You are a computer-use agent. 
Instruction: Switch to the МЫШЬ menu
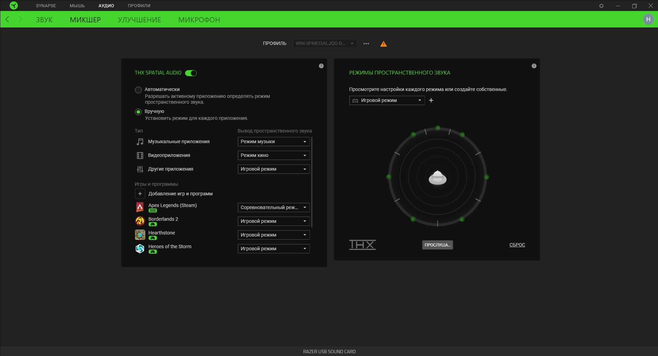tap(77, 6)
